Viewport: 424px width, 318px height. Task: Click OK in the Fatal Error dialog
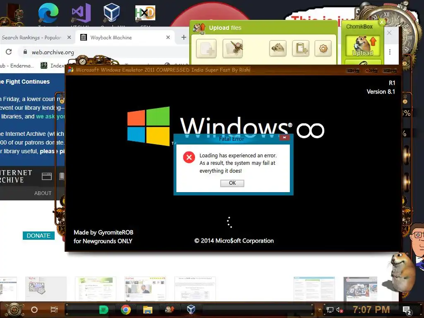coord(232,183)
